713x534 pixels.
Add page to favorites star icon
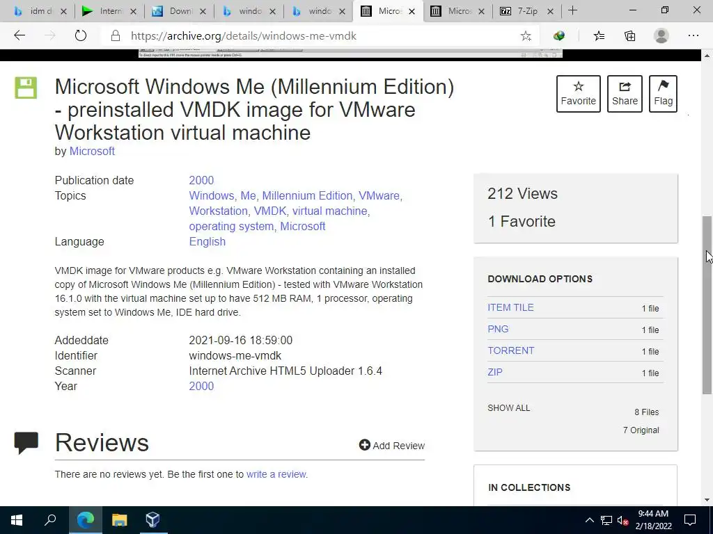[x=526, y=36]
